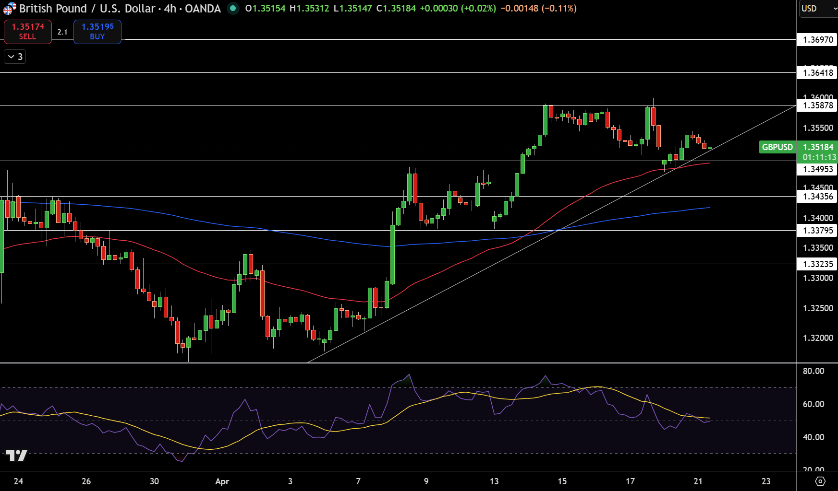Click the OANDA data source label
Image resolution: width=838 pixels, height=491 pixels.
(203, 8)
